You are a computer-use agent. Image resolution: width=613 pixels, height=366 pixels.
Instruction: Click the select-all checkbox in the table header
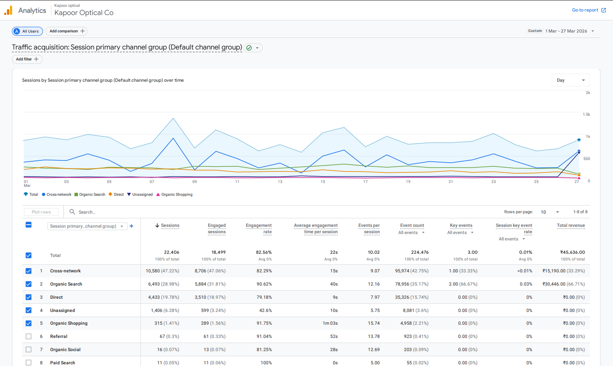click(28, 225)
